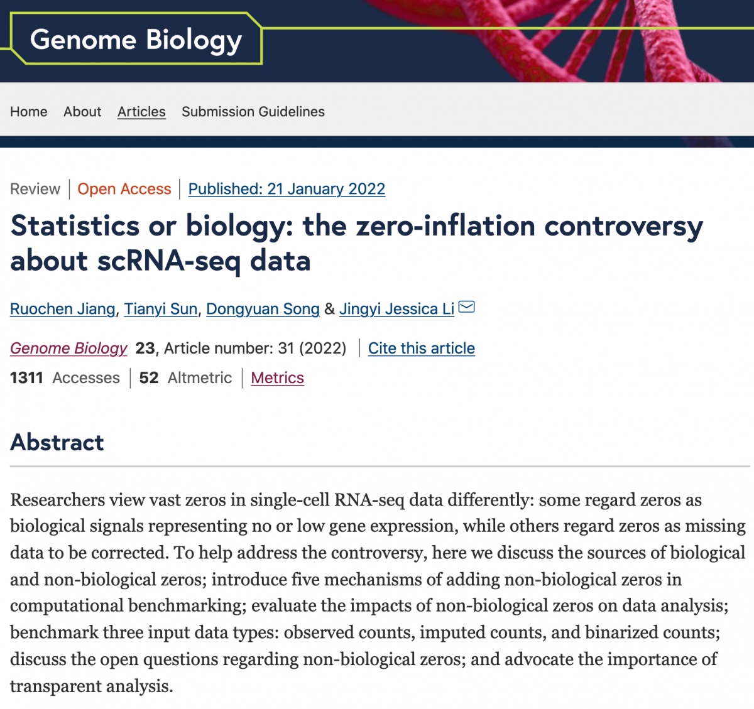Click the DNA helix banner image
Screen dimensions: 754x709
(559, 41)
